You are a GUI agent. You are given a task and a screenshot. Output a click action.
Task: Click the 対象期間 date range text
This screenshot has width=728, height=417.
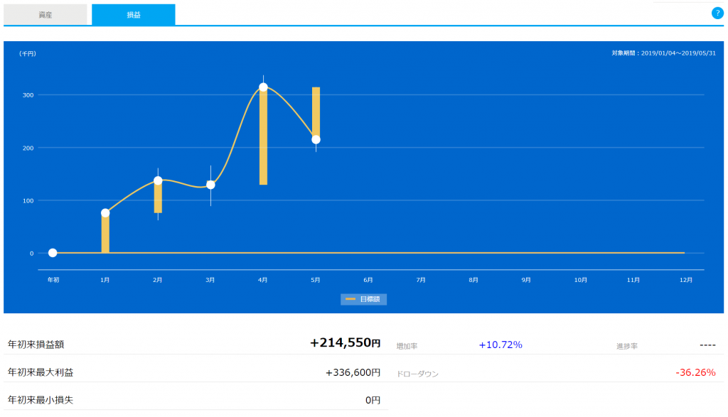(x=663, y=53)
